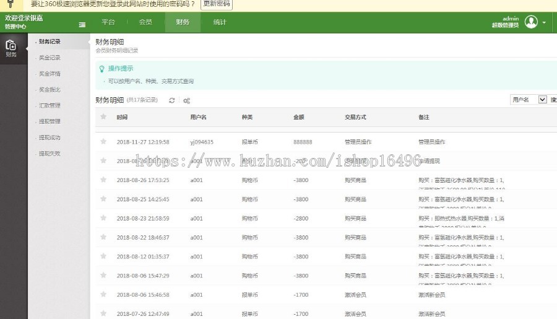Expand the admin account dropdown arrow

click(544, 22)
